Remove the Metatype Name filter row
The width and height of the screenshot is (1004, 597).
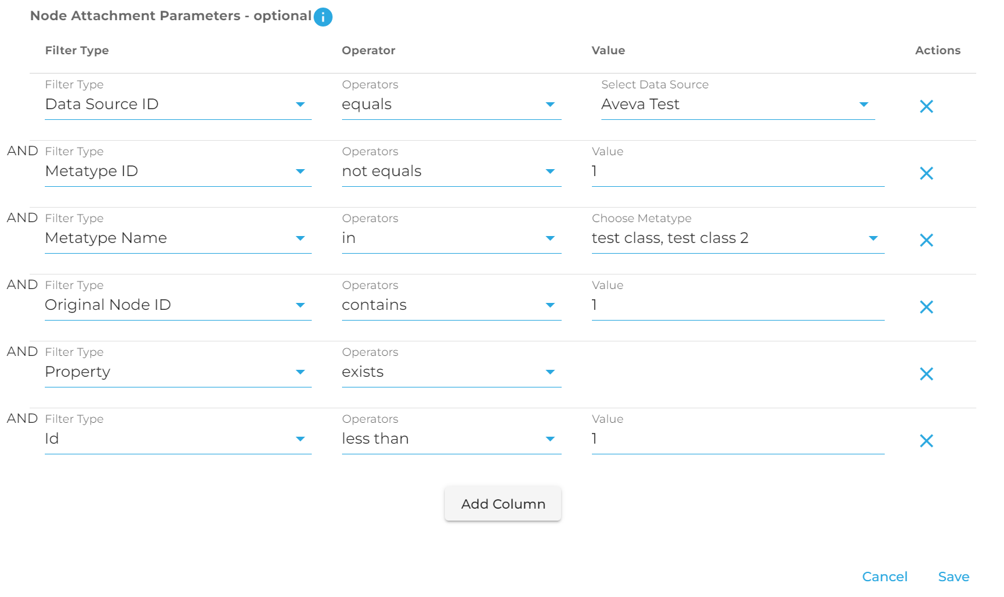(x=926, y=240)
